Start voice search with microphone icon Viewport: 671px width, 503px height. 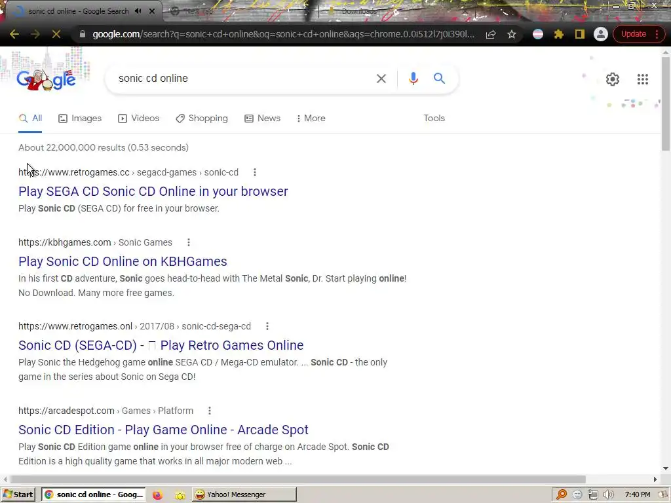413,79
